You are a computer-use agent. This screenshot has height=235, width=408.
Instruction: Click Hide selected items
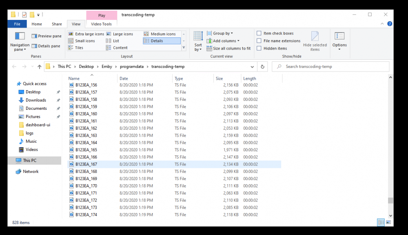tap(315, 41)
